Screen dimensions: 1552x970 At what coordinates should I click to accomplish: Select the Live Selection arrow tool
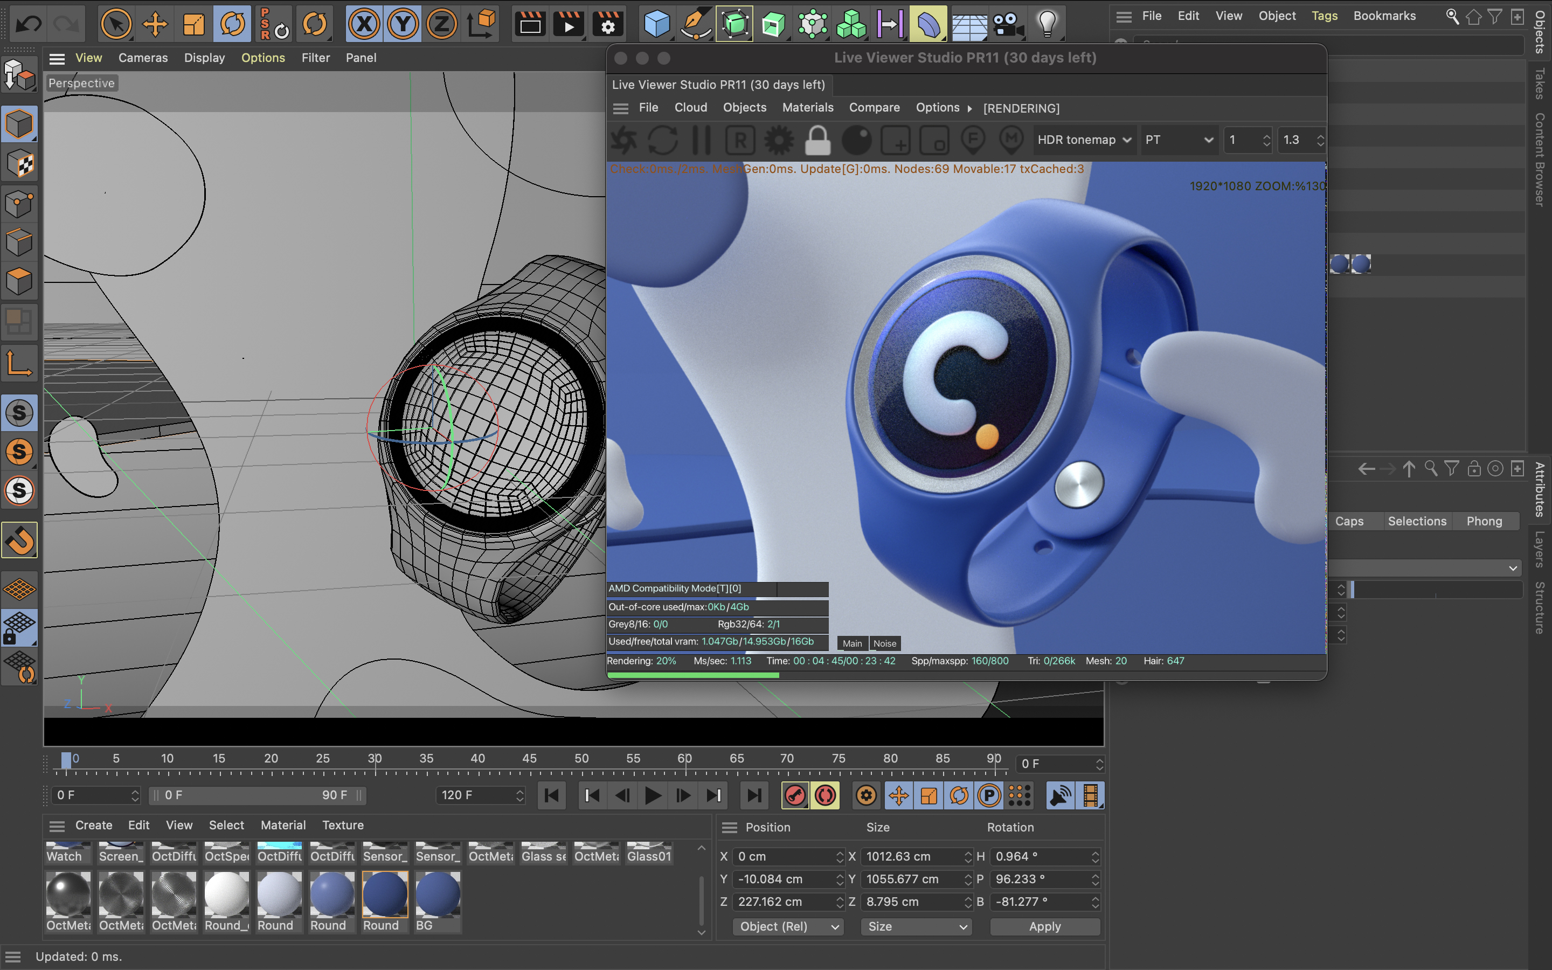click(x=116, y=24)
